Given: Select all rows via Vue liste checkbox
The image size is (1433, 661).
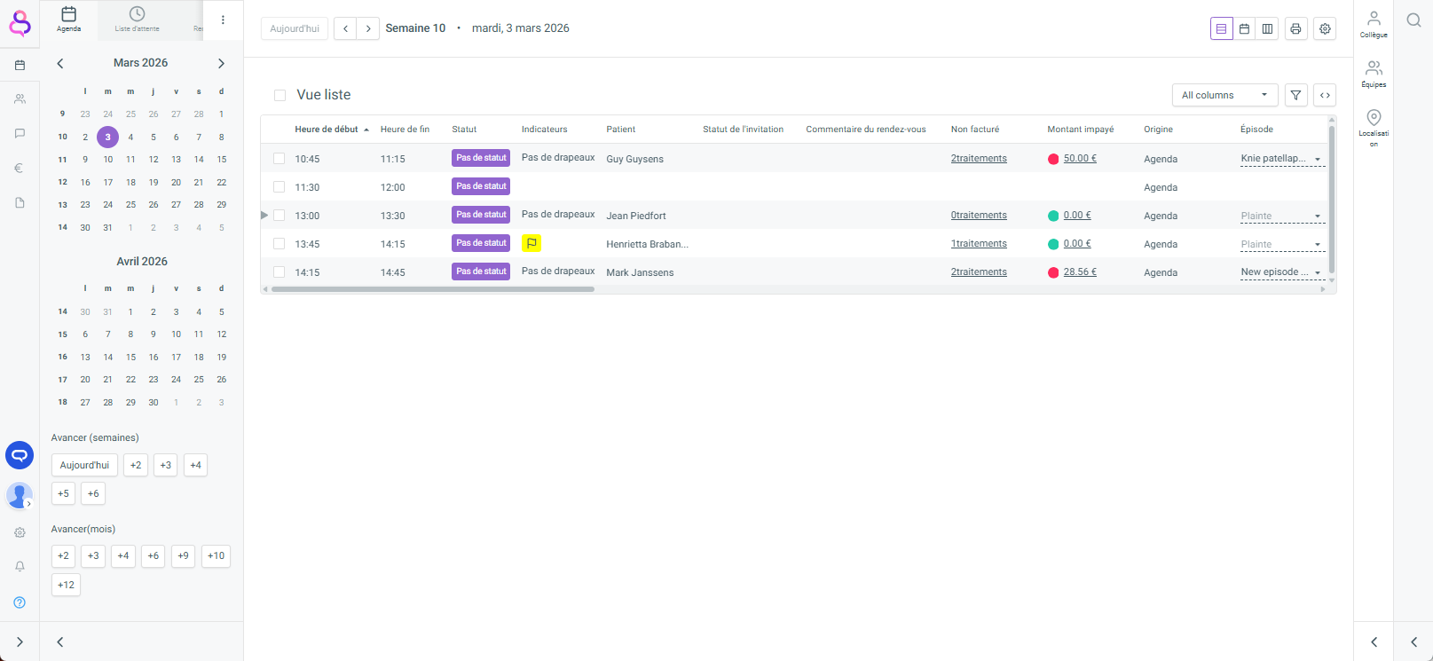Looking at the screenshot, I should [280, 95].
